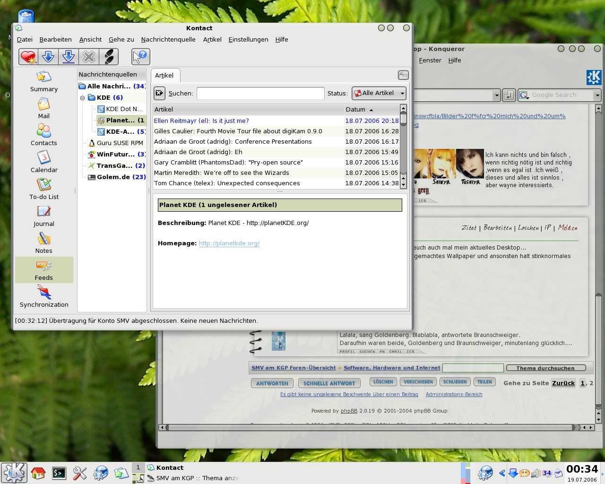Click the tab-close icon right of the Artikel tab
The width and height of the screenshot is (605, 484).
coord(403,75)
